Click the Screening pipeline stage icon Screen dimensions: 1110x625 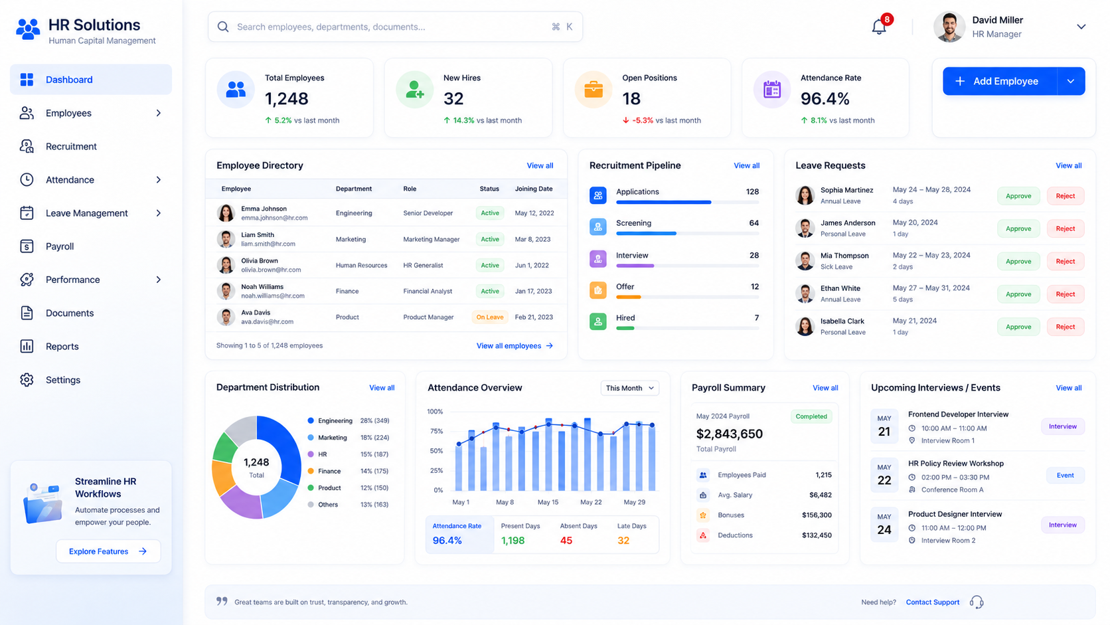(x=597, y=226)
